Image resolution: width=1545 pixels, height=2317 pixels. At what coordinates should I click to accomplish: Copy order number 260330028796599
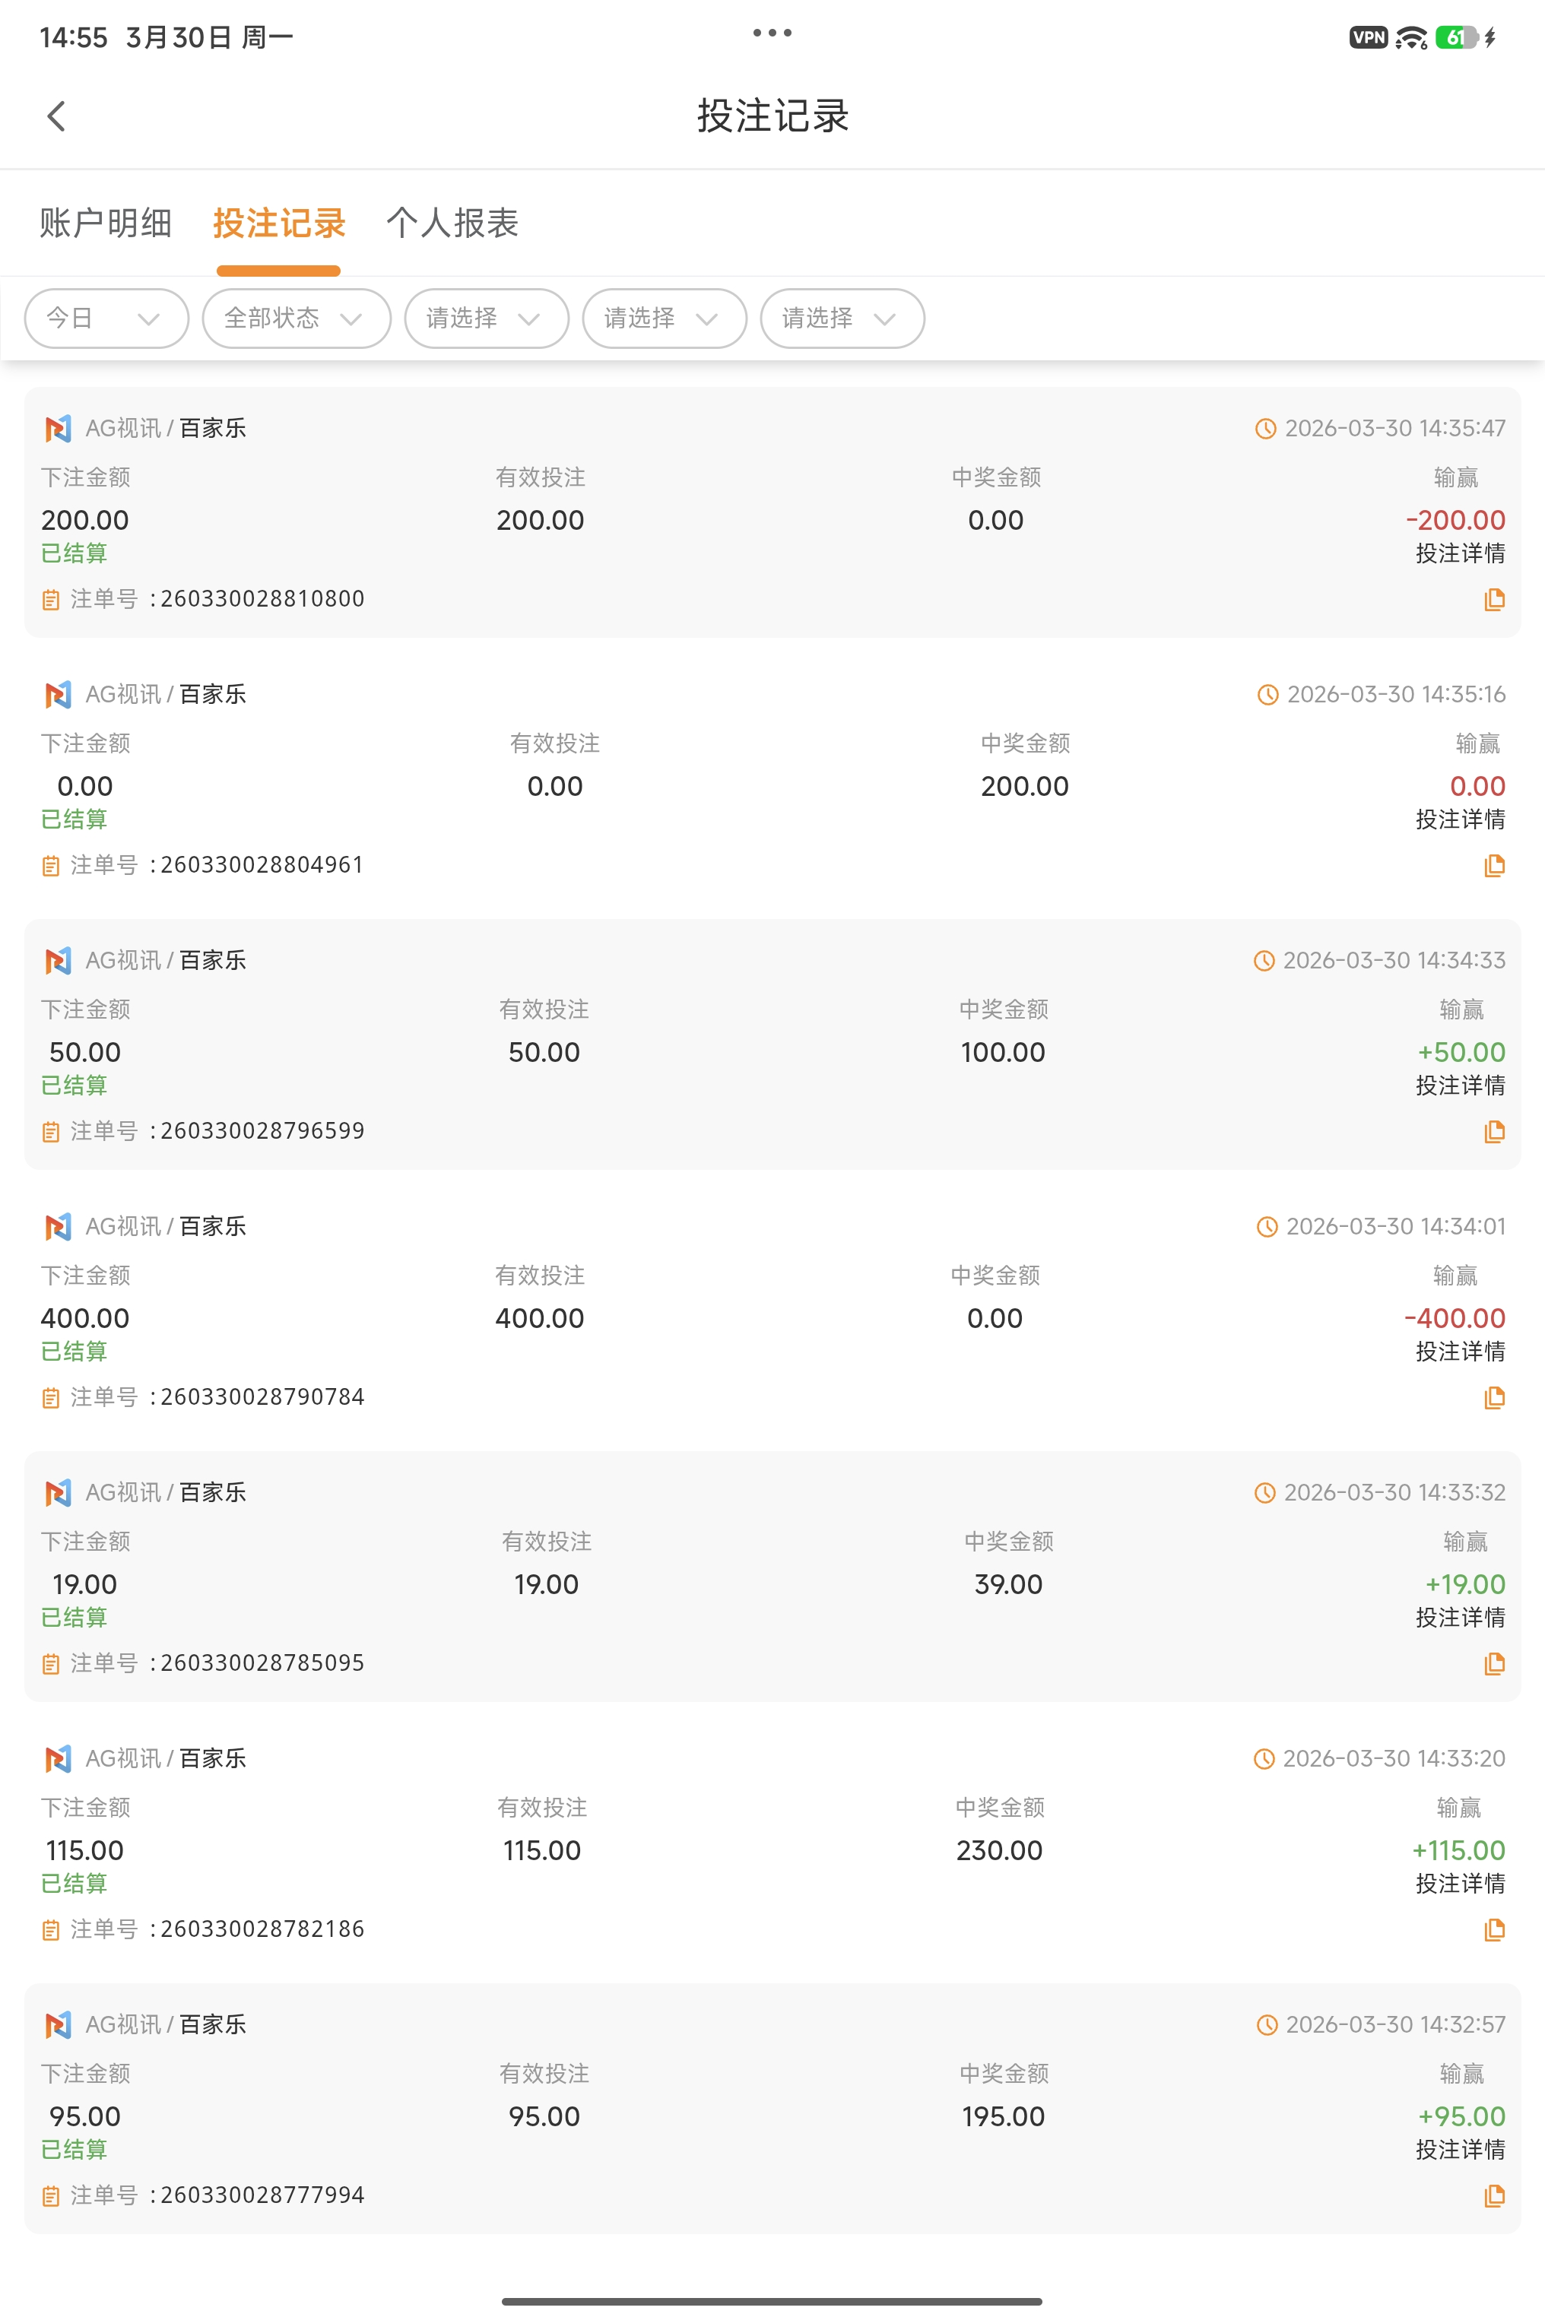coord(1494,1131)
